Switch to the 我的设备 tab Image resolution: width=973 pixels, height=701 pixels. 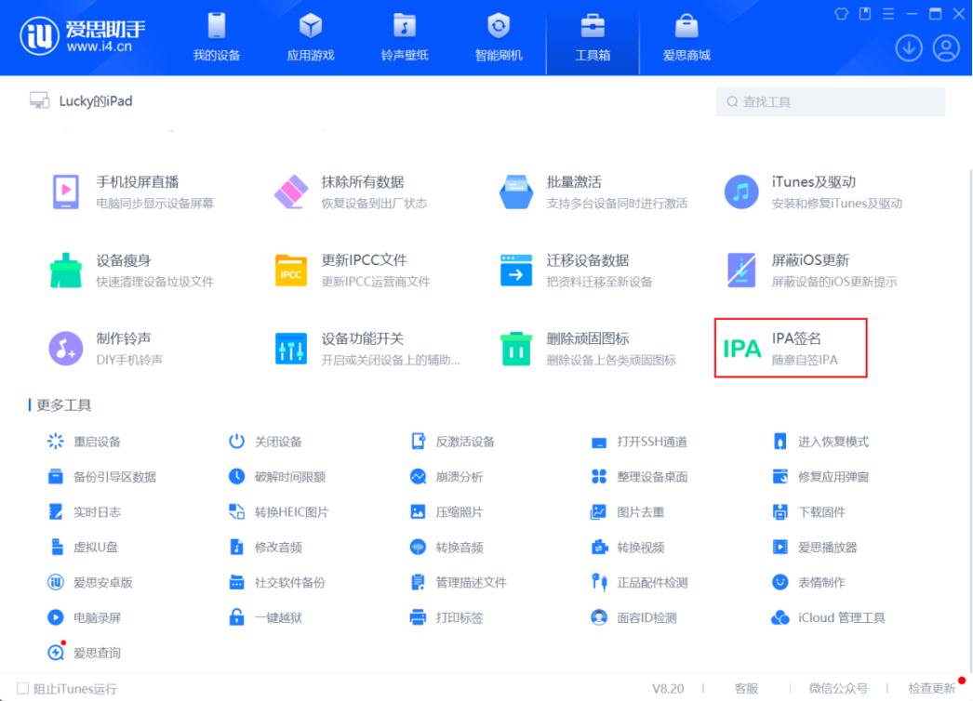click(217, 37)
